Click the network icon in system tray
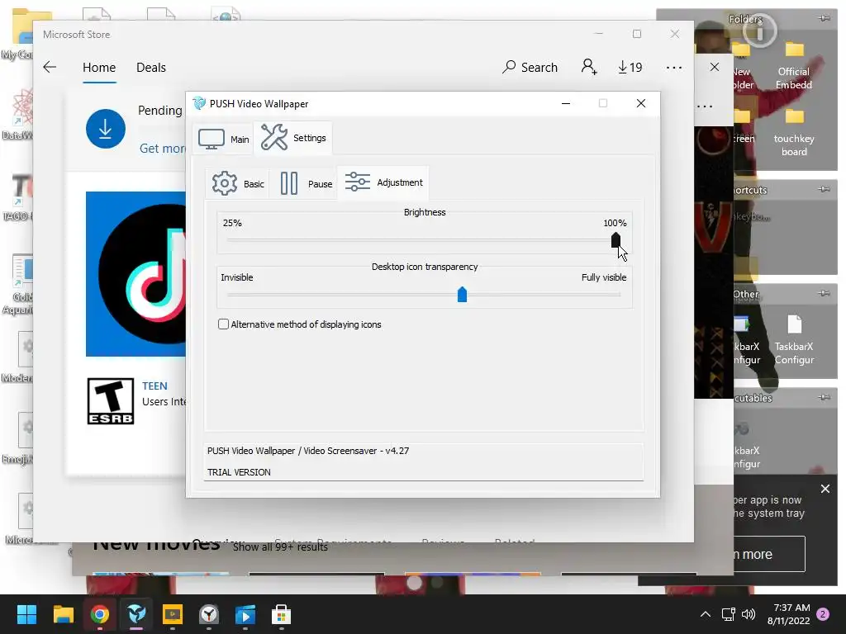This screenshot has height=634, width=846. (x=729, y=614)
